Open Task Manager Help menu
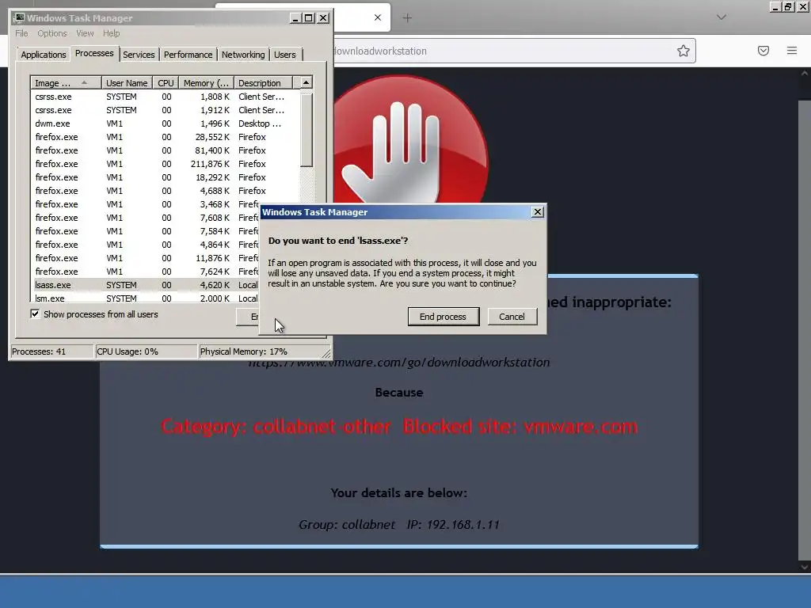 coord(111,33)
